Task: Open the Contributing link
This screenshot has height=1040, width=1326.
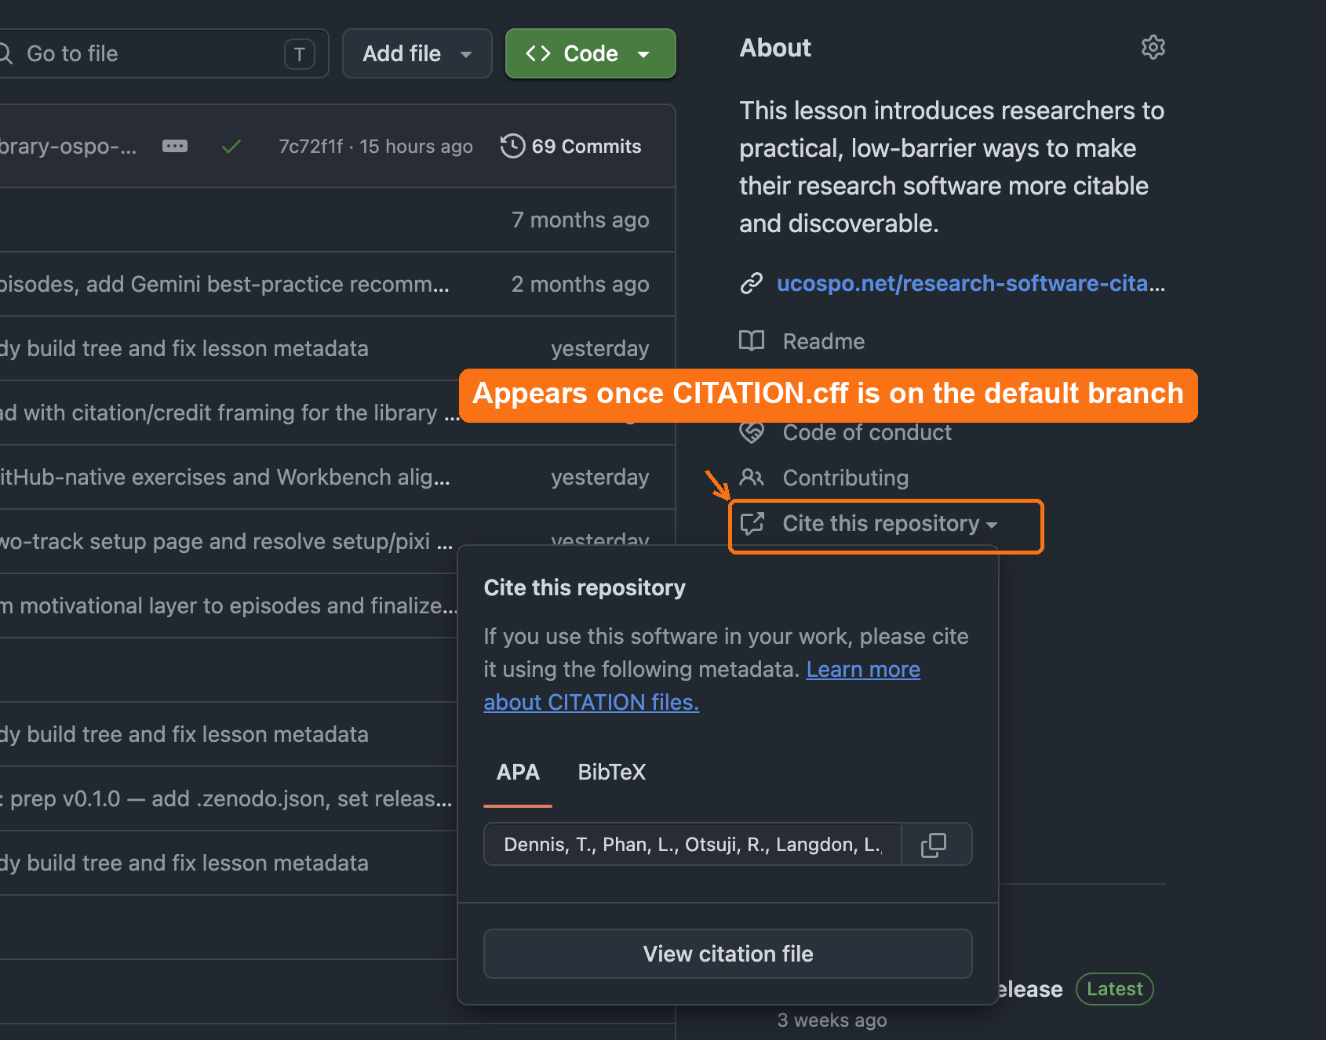Action: [846, 478]
